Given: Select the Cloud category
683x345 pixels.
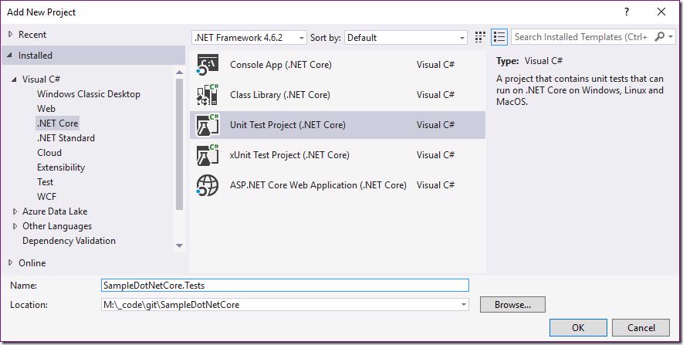Looking at the screenshot, I should (x=49, y=153).
